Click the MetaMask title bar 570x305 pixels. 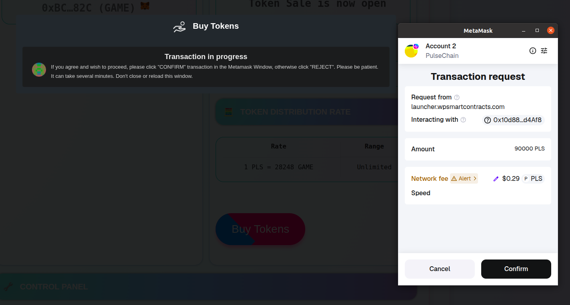[478, 30]
